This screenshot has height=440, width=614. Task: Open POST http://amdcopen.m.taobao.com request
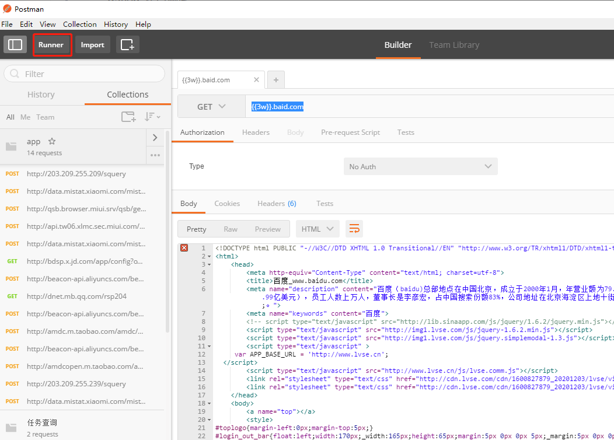pos(82,366)
